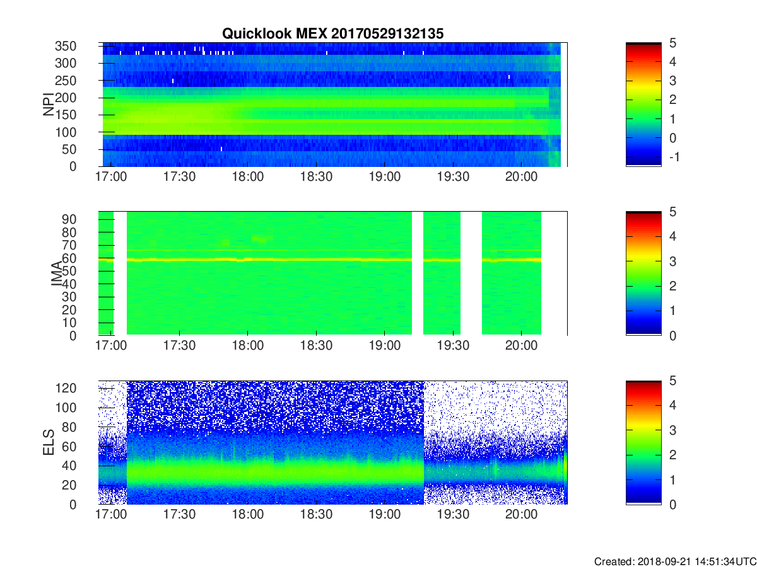
Task: Click the 20:00 tick label under ELS panel
Action: click(521, 515)
